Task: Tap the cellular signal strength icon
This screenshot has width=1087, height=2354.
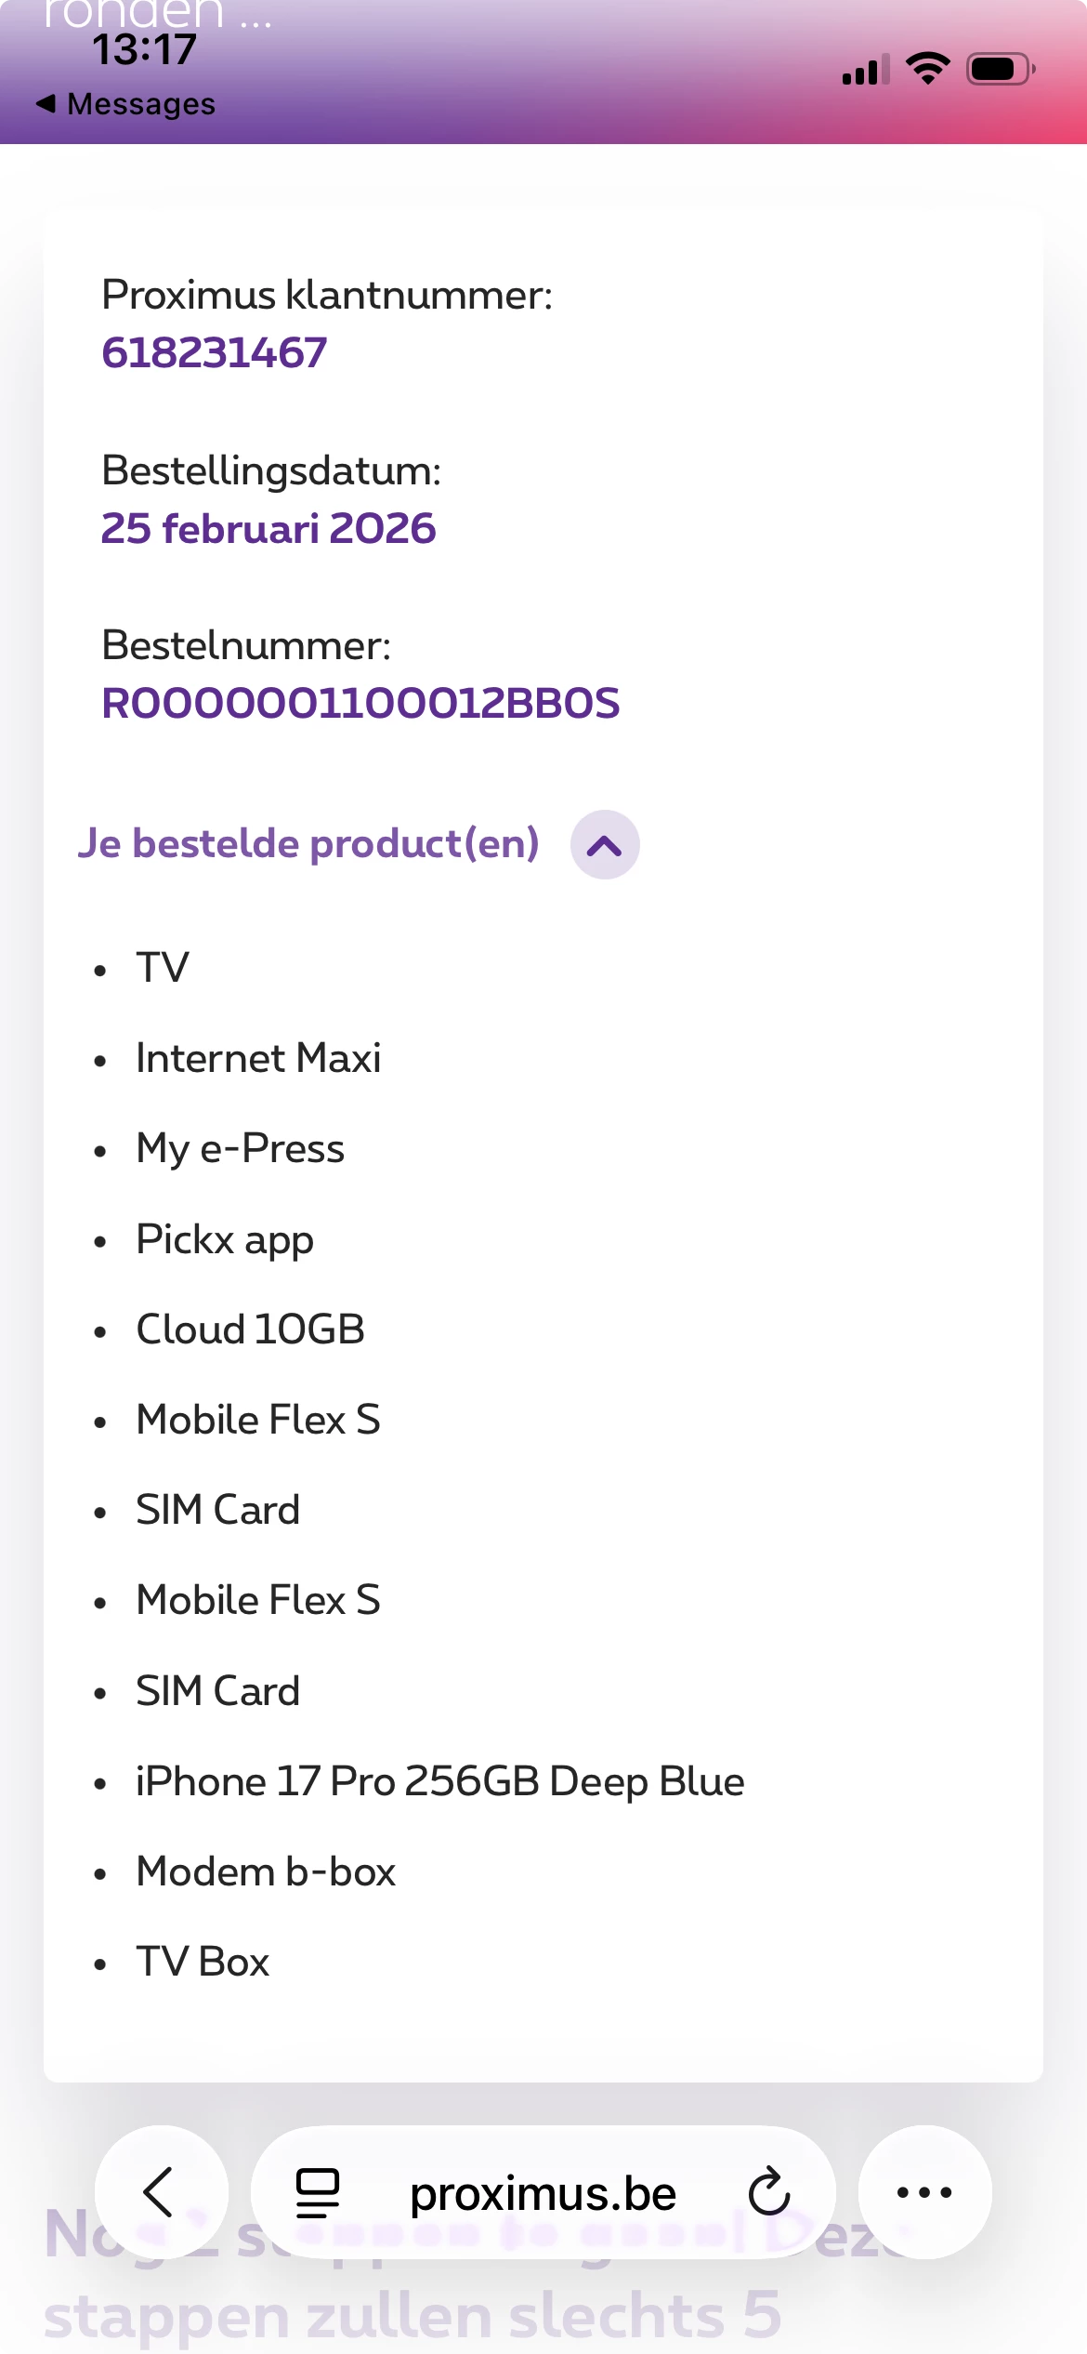Action: (865, 71)
